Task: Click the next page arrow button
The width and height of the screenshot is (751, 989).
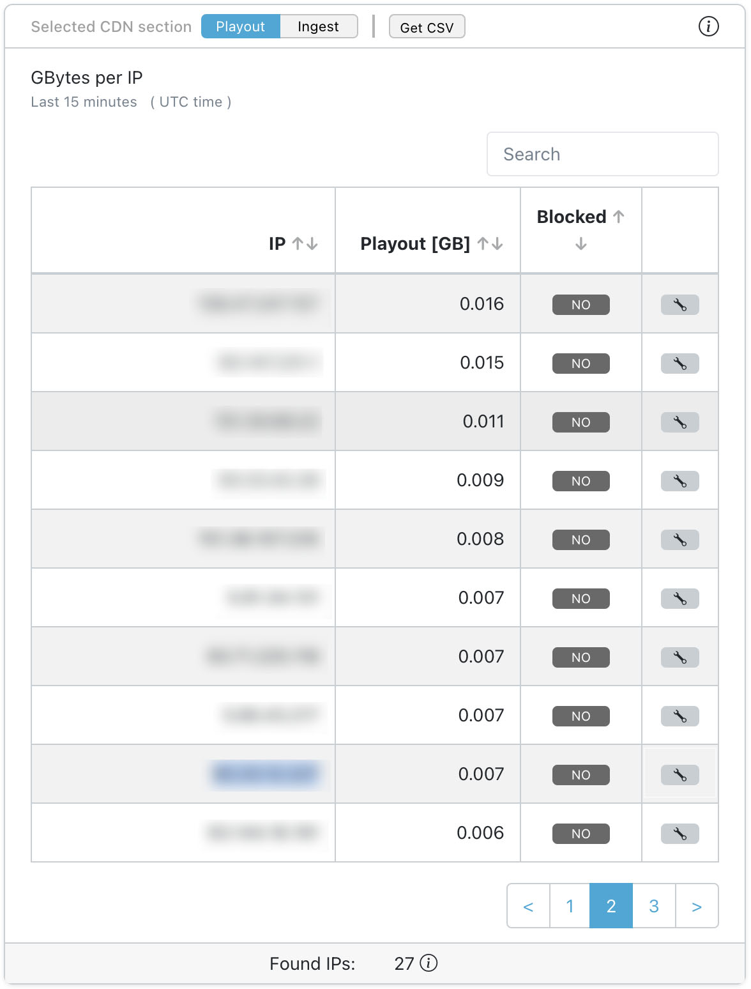Action: (x=696, y=906)
